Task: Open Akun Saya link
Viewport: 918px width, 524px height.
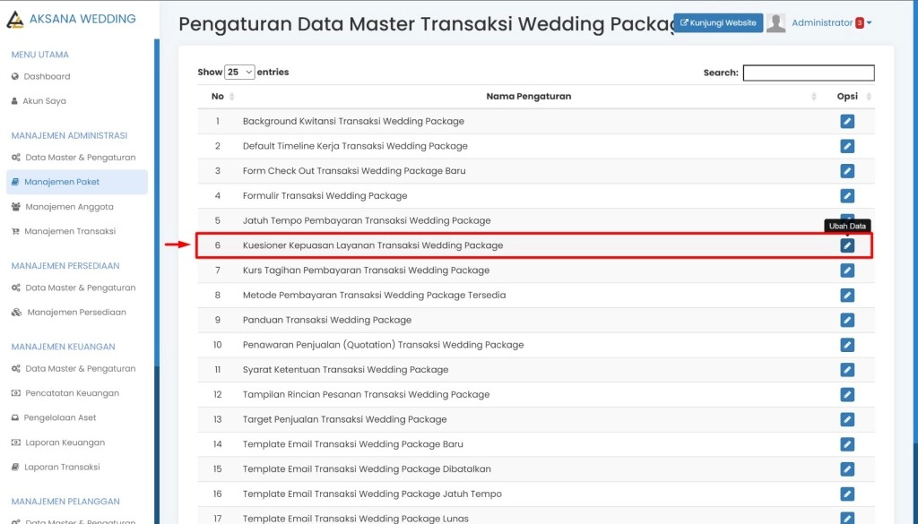Action: tap(44, 101)
